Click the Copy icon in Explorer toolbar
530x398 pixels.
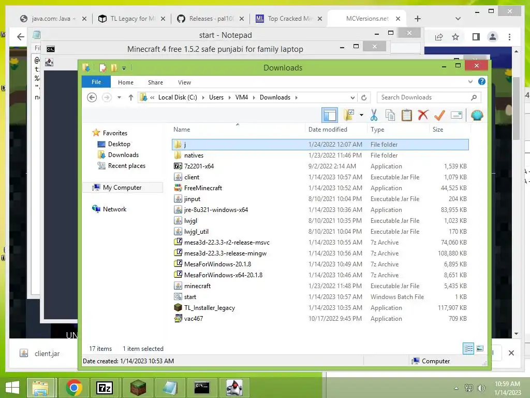pos(390,115)
